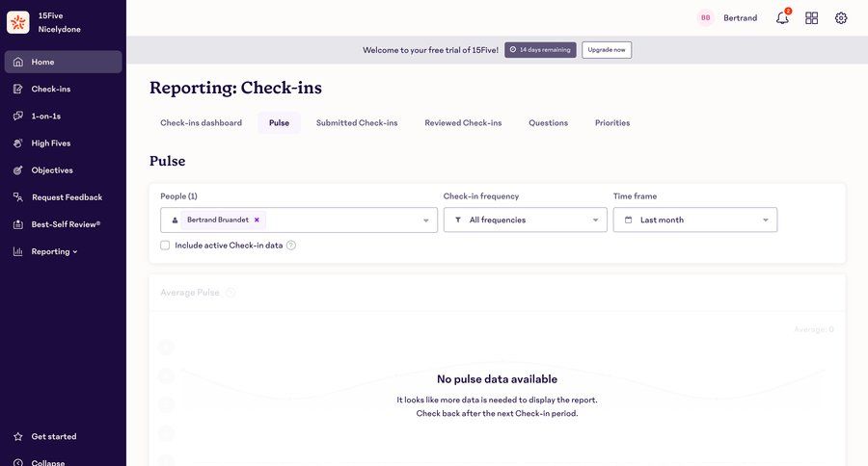The height and width of the screenshot is (466, 868).
Task: Open notifications bell icon
Action: click(x=782, y=18)
